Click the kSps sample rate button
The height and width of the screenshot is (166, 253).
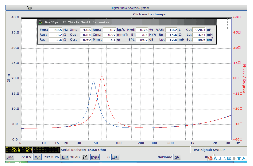click(95, 157)
